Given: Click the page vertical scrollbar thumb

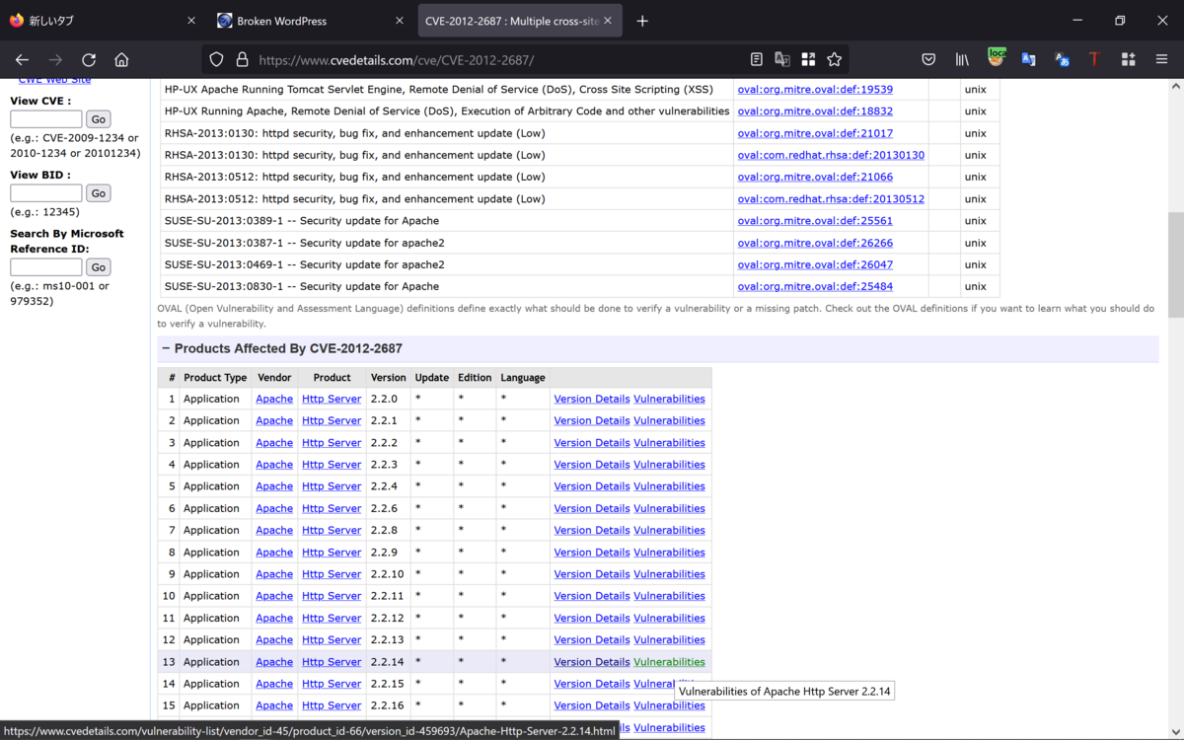Looking at the screenshot, I should click(x=1175, y=264).
